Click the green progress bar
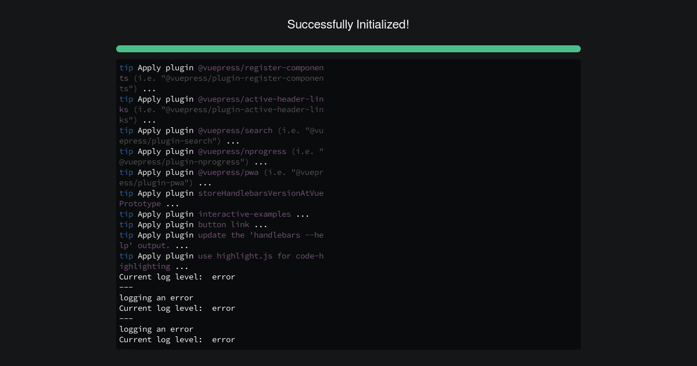This screenshot has width=697, height=366. [x=348, y=49]
